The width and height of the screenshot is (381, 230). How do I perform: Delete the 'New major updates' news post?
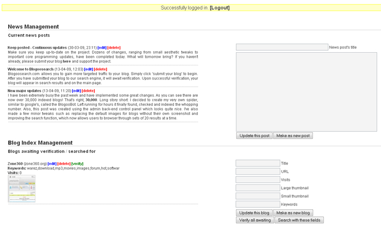click(88, 91)
